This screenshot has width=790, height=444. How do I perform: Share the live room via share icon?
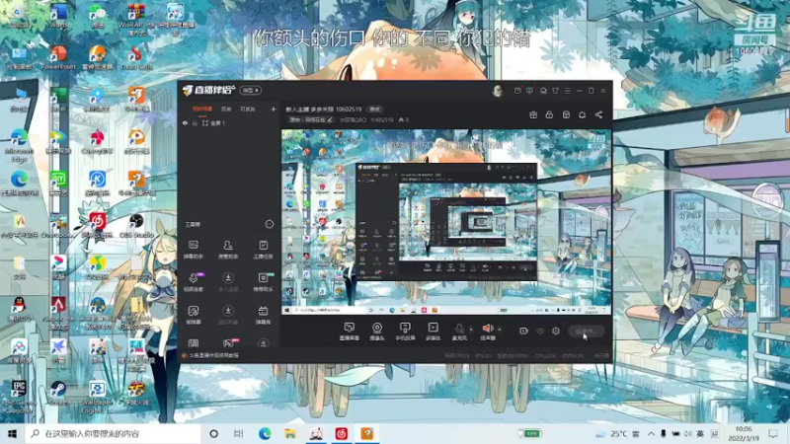click(x=598, y=114)
